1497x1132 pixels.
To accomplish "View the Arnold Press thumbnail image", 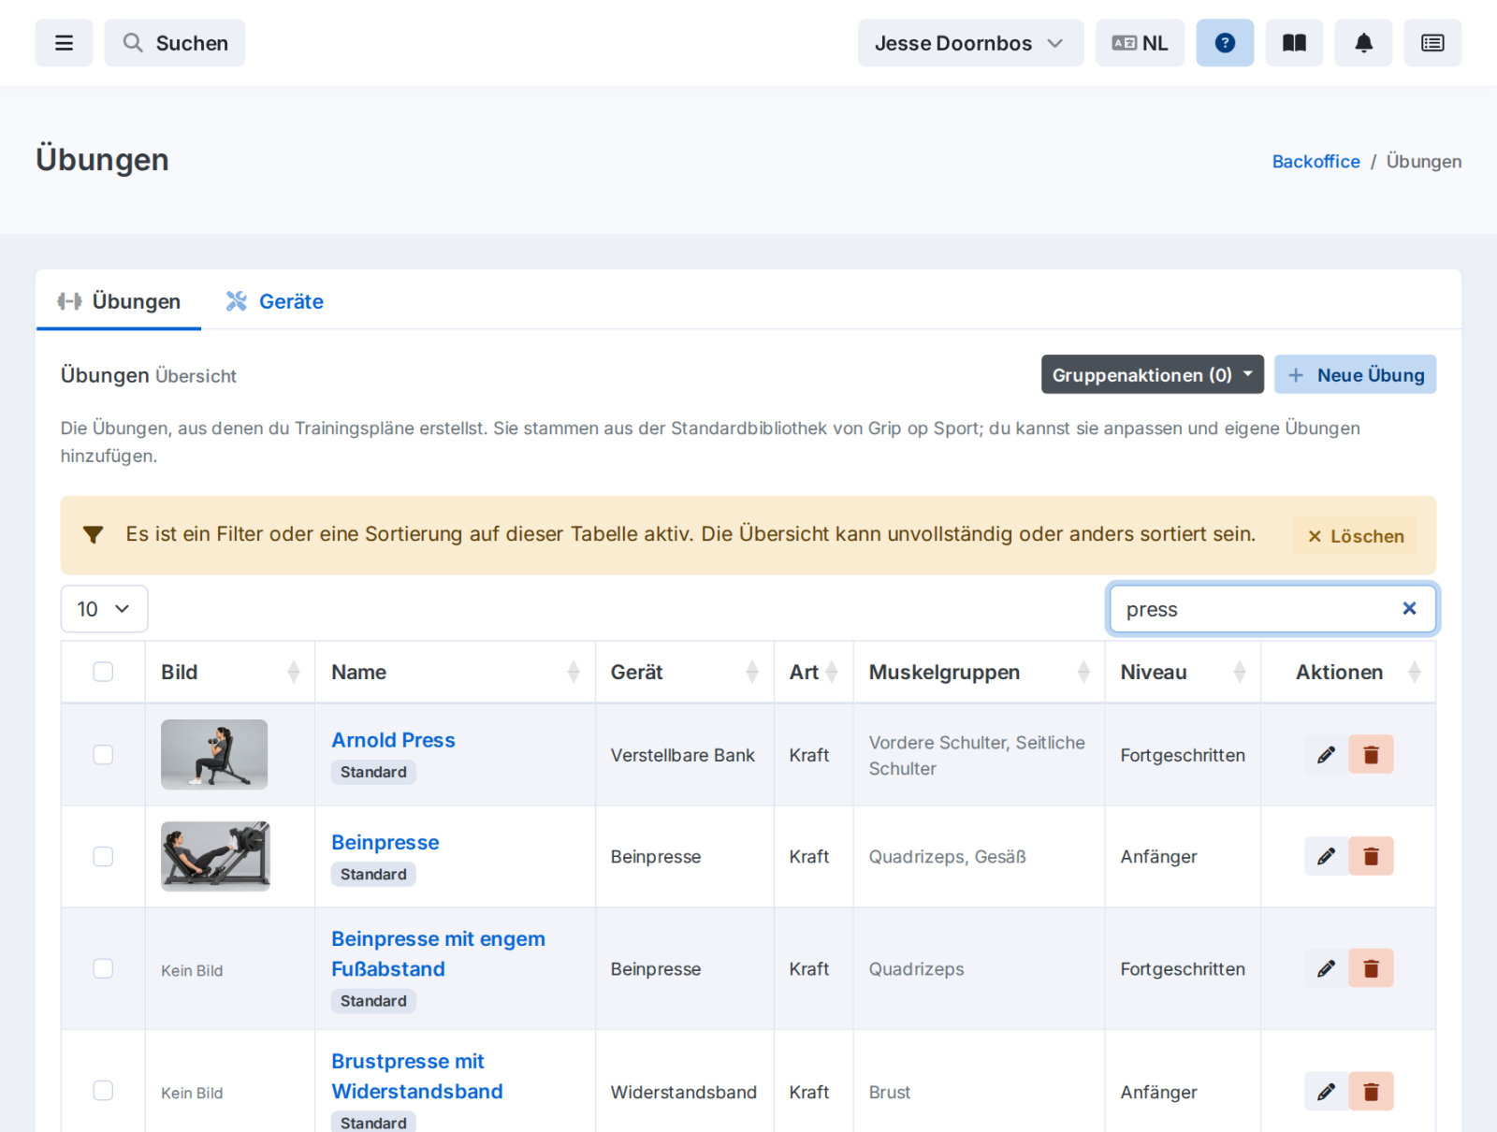I will pyautogui.click(x=214, y=754).
